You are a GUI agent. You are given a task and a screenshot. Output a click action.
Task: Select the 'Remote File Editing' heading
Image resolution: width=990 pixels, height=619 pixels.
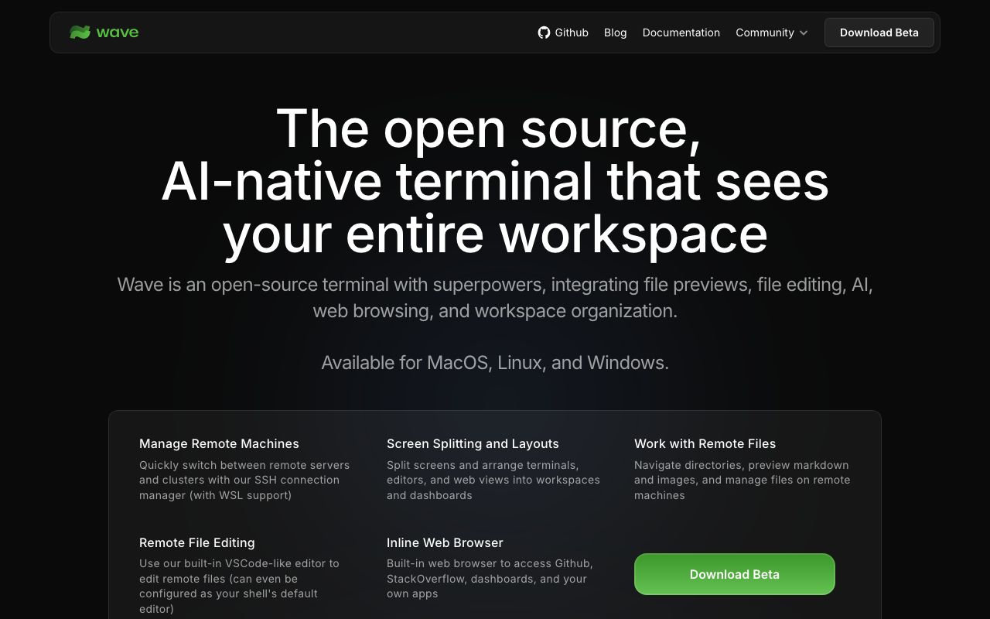click(x=197, y=542)
